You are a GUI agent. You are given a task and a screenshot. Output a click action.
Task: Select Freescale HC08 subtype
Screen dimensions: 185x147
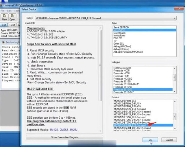143,73
